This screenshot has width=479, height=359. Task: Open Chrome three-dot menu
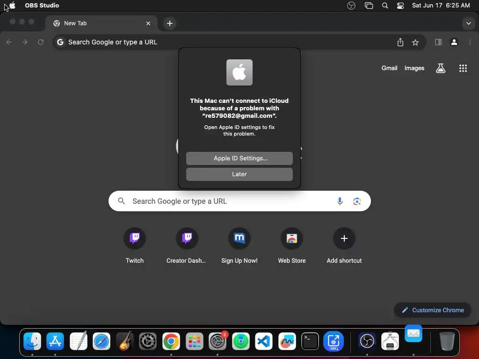click(470, 42)
